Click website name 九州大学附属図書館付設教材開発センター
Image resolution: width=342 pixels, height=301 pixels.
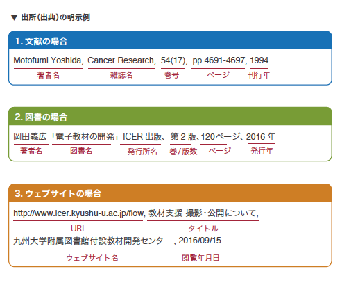click(x=92, y=241)
